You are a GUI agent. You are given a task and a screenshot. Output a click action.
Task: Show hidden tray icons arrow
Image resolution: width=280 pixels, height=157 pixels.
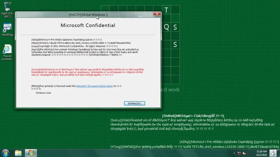[234, 153]
